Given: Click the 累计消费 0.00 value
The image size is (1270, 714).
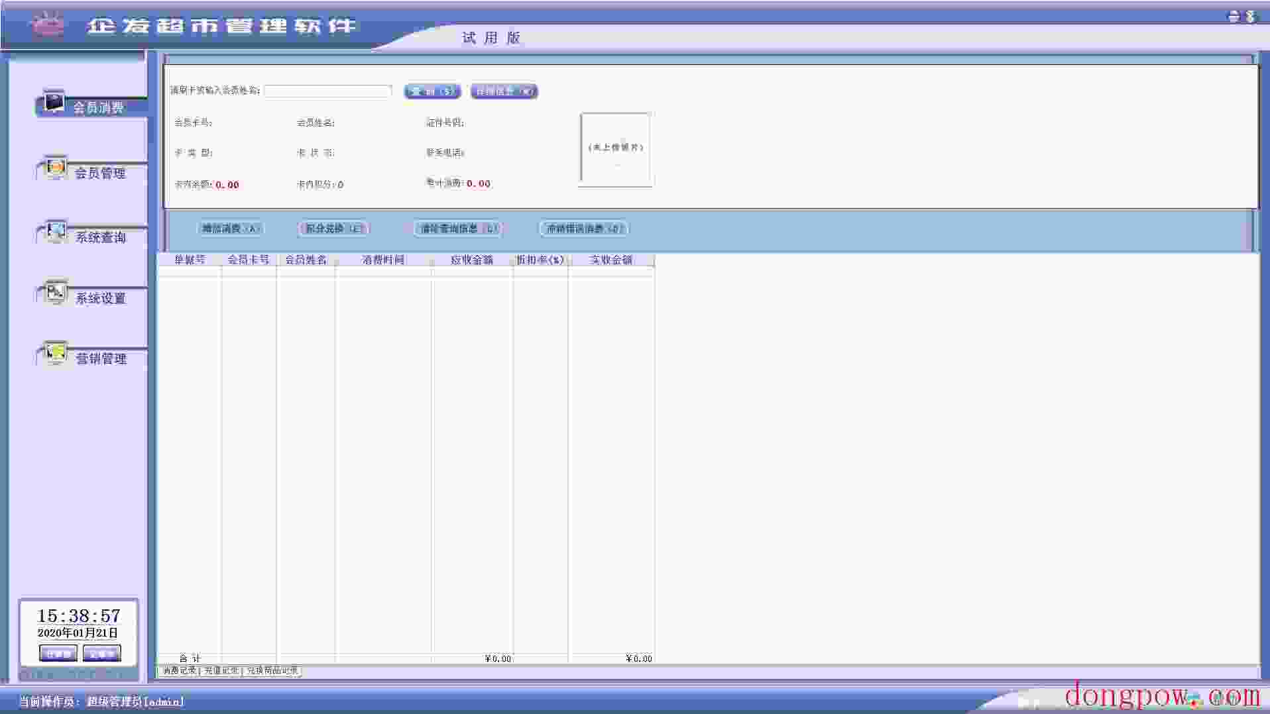Looking at the screenshot, I should [479, 183].
